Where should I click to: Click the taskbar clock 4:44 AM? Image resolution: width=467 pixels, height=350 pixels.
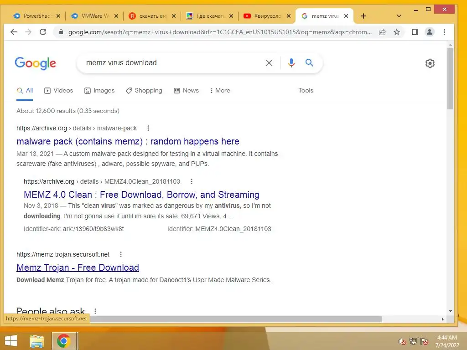coord(447,338)
